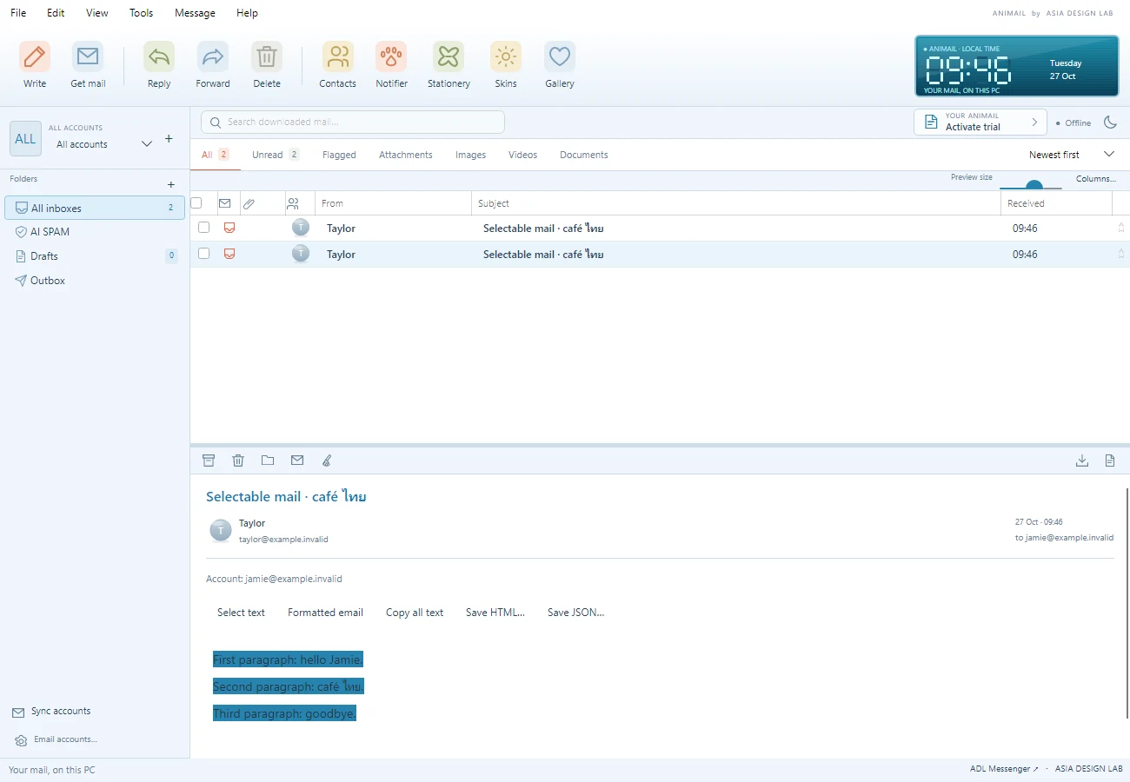The width and height of the screenshot is (1130, 782).
Task: Open the Tools menu
Action: [141, 13]
